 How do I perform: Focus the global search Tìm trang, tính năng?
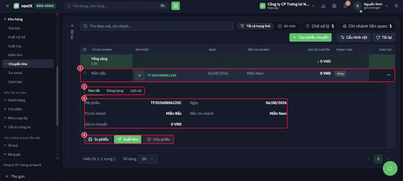116,6
